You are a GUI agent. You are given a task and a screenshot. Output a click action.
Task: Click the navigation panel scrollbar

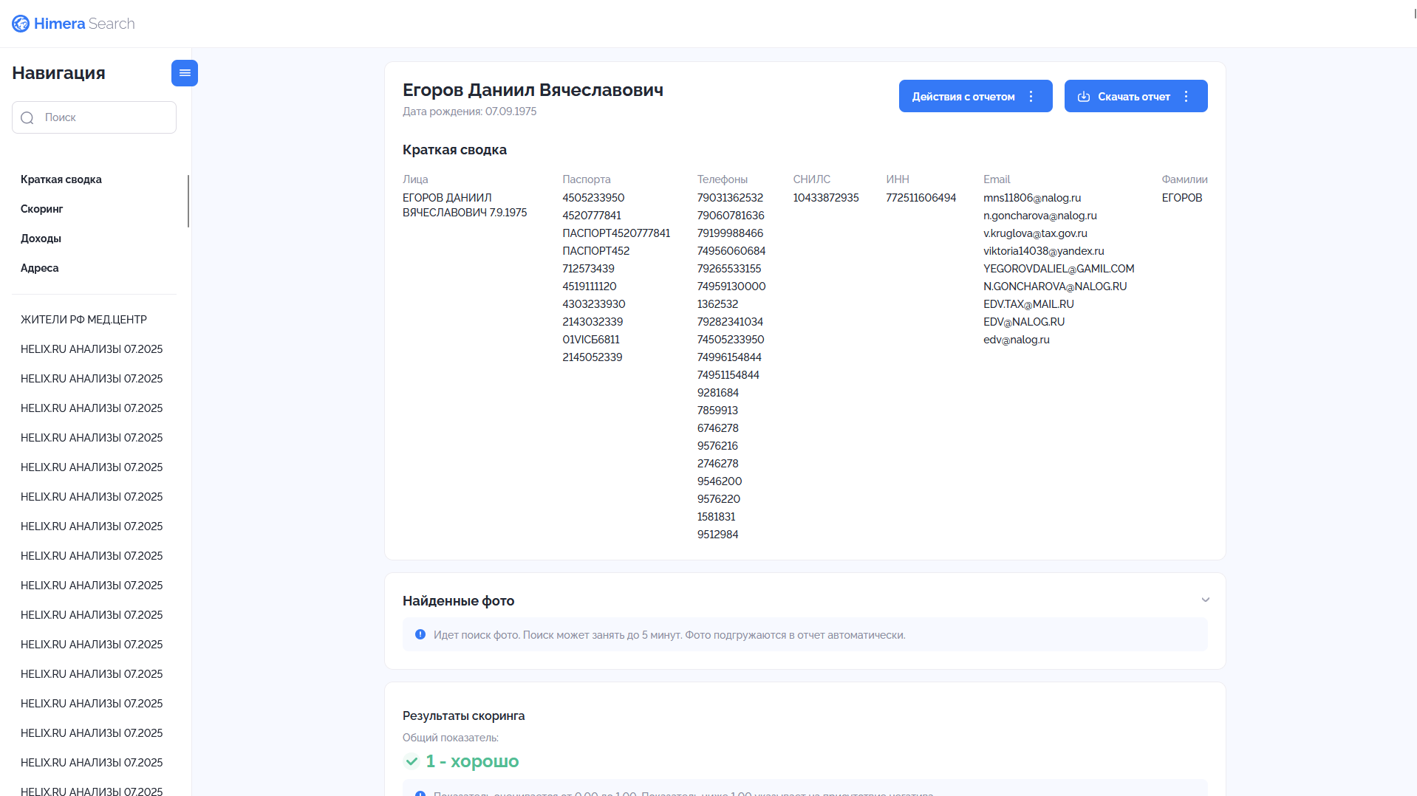188,201
